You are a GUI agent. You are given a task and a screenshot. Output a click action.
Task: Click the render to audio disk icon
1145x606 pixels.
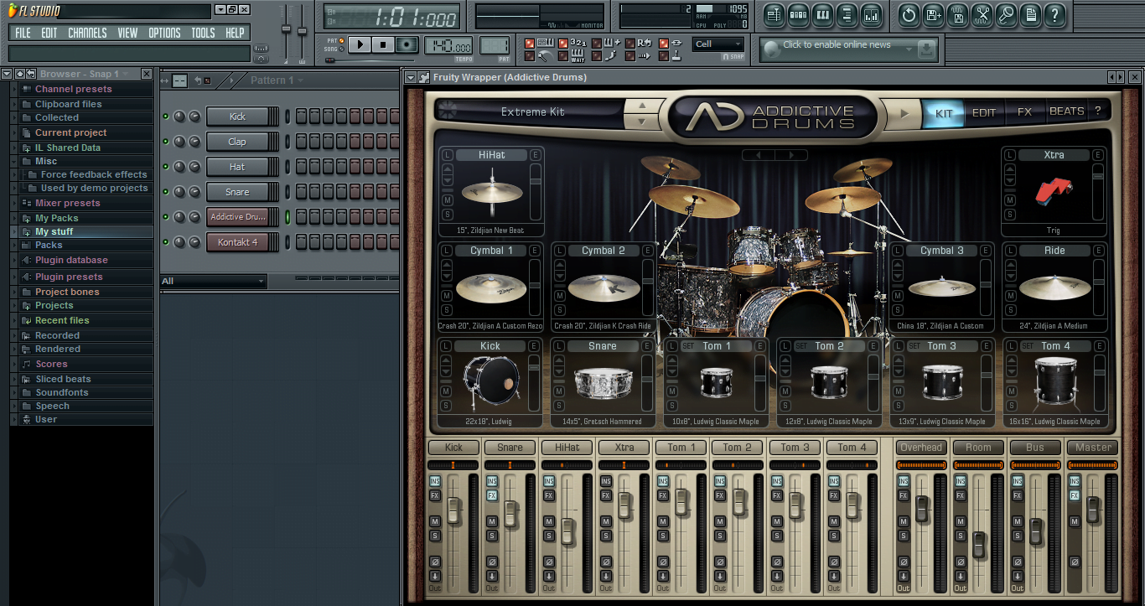[958, 14]
